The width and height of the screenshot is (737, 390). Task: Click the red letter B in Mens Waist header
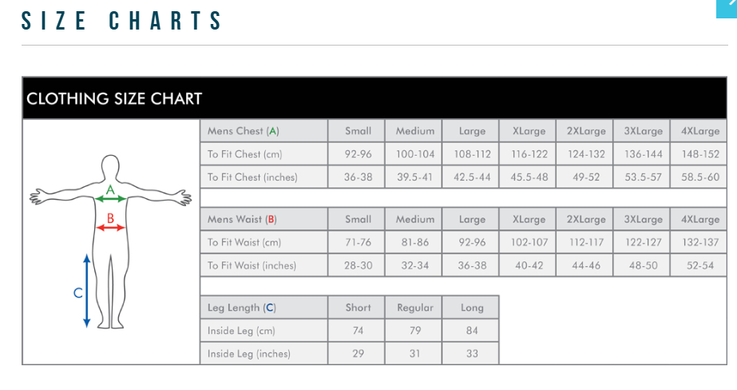click(271, 219)
